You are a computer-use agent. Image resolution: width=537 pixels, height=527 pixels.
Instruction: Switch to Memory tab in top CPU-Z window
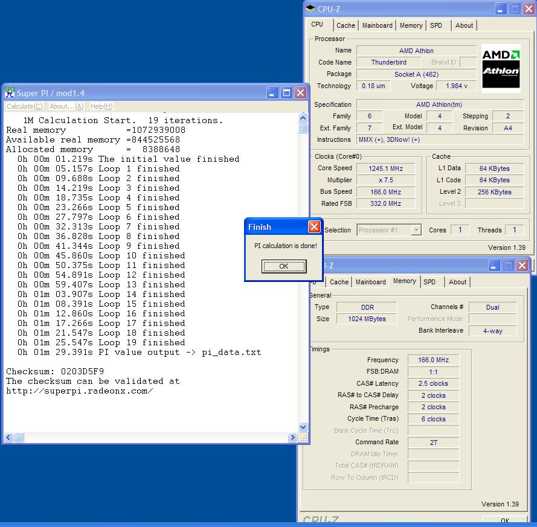pos(411,26)
